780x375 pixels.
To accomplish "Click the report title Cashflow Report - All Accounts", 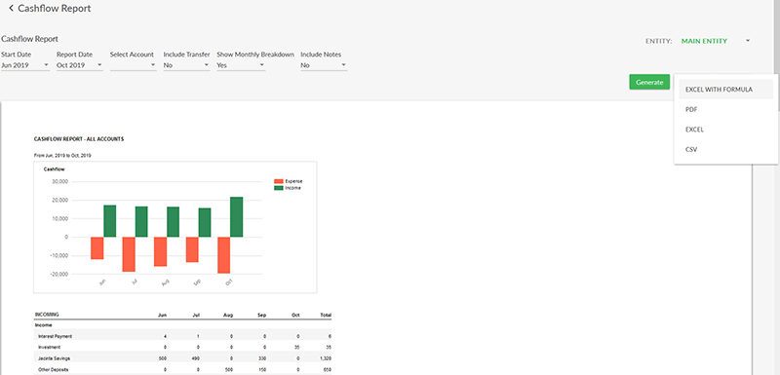I will [79, 139].
